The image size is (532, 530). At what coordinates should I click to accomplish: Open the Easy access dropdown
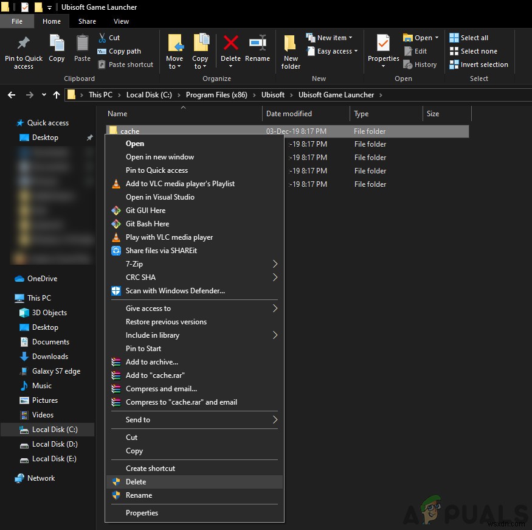[331, 51]
